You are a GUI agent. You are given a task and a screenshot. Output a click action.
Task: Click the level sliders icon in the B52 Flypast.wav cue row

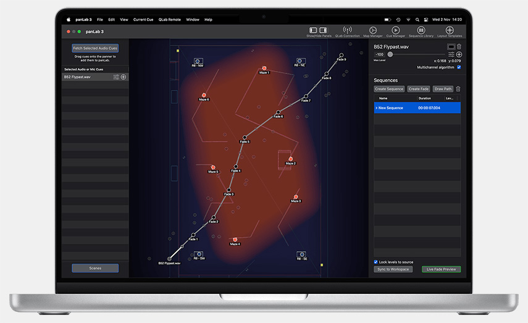[116, 77]
